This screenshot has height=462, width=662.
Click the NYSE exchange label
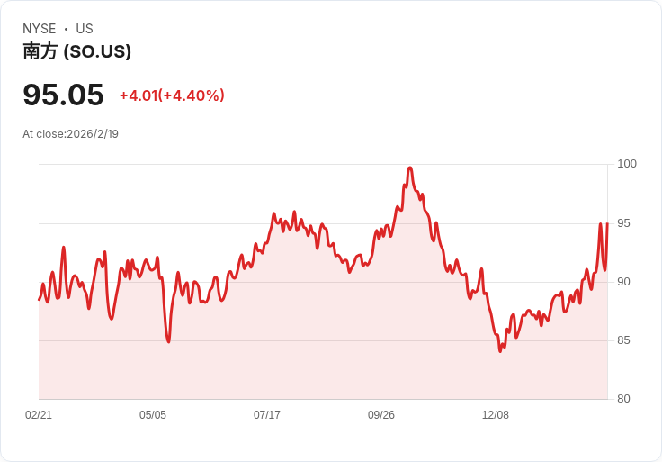(x=39, y=29)
